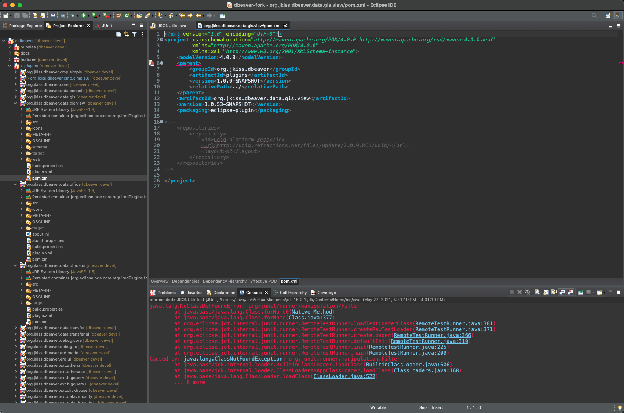Collapse the plugins [dbeaver devel] tree node
Screen dimensions: 624x413
pos(10,66)
